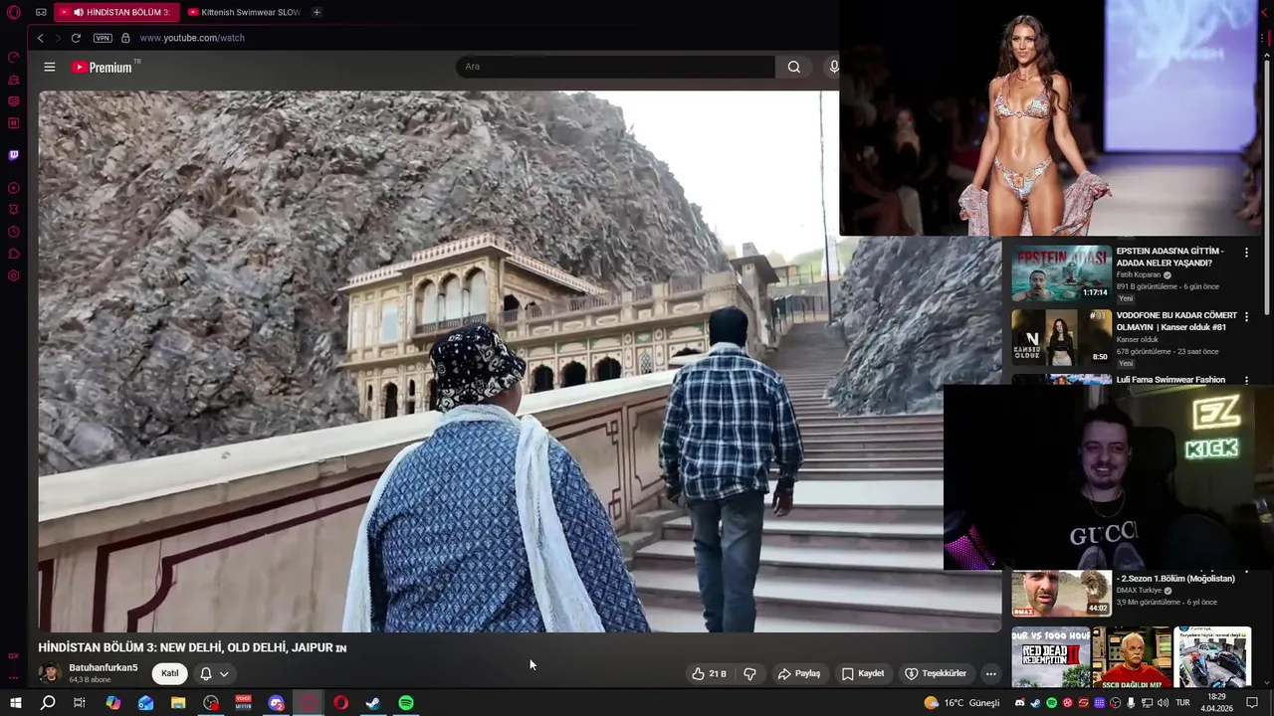Click the Kaydet save button

tap(863, 673)
